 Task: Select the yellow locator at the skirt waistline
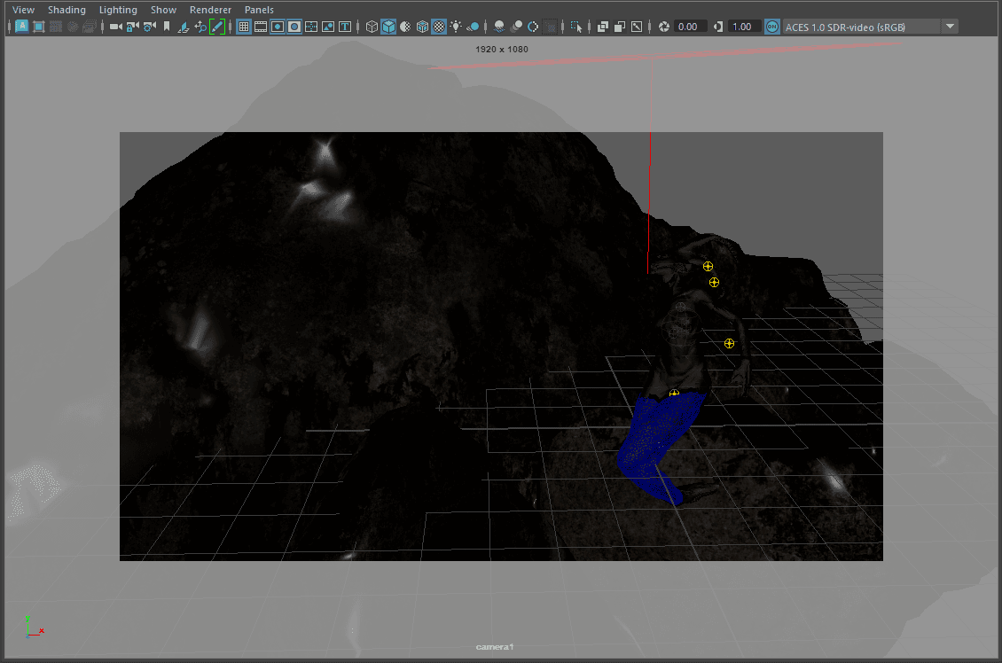click(x=674, y=394)
